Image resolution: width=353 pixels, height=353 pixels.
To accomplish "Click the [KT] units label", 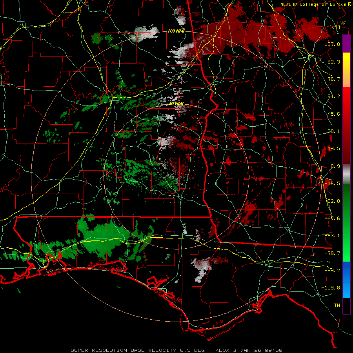I will 335,27.
